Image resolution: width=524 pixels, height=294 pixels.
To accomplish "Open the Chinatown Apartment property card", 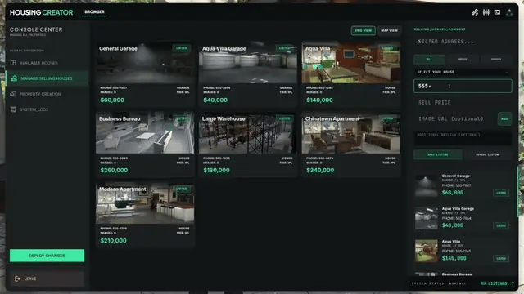I will 351,145.
